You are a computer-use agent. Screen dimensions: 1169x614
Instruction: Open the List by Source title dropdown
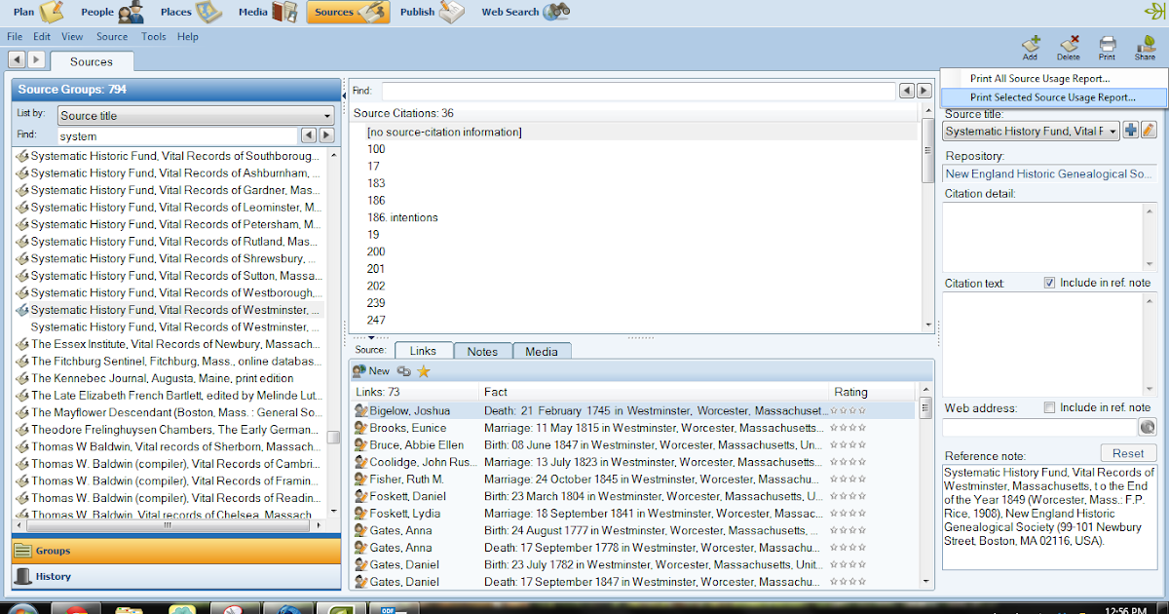pyautogui.click(x=196, y=115)
